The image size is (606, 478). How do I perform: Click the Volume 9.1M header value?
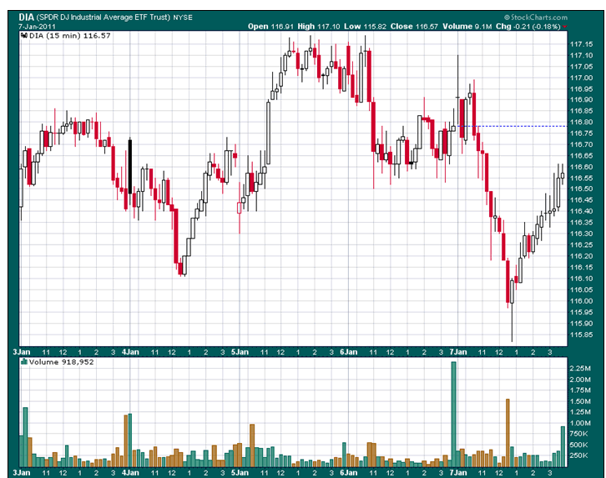[x=467, y=26]
